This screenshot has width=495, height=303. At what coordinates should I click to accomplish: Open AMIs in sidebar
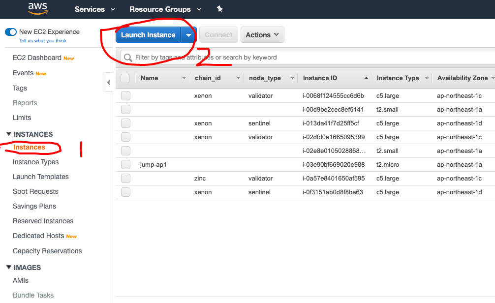point(21,280)
